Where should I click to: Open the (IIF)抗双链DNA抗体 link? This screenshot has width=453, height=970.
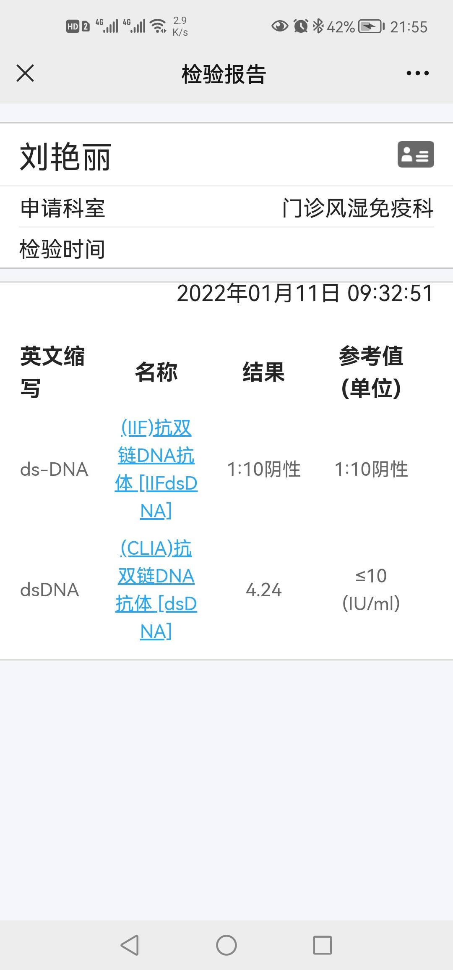point(157,470)
